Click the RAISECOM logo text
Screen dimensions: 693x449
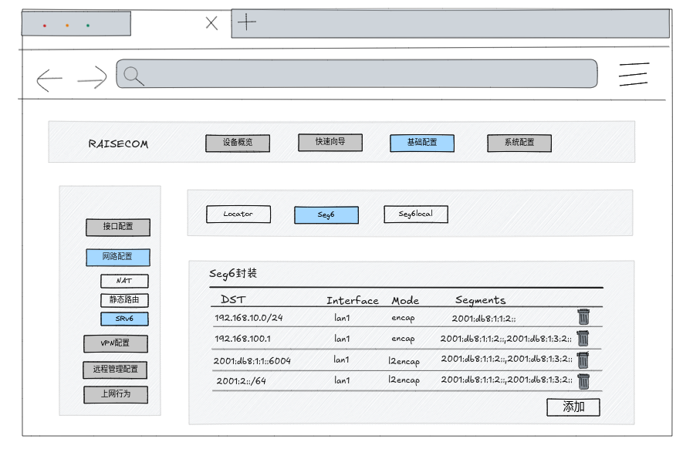point(118,143)
